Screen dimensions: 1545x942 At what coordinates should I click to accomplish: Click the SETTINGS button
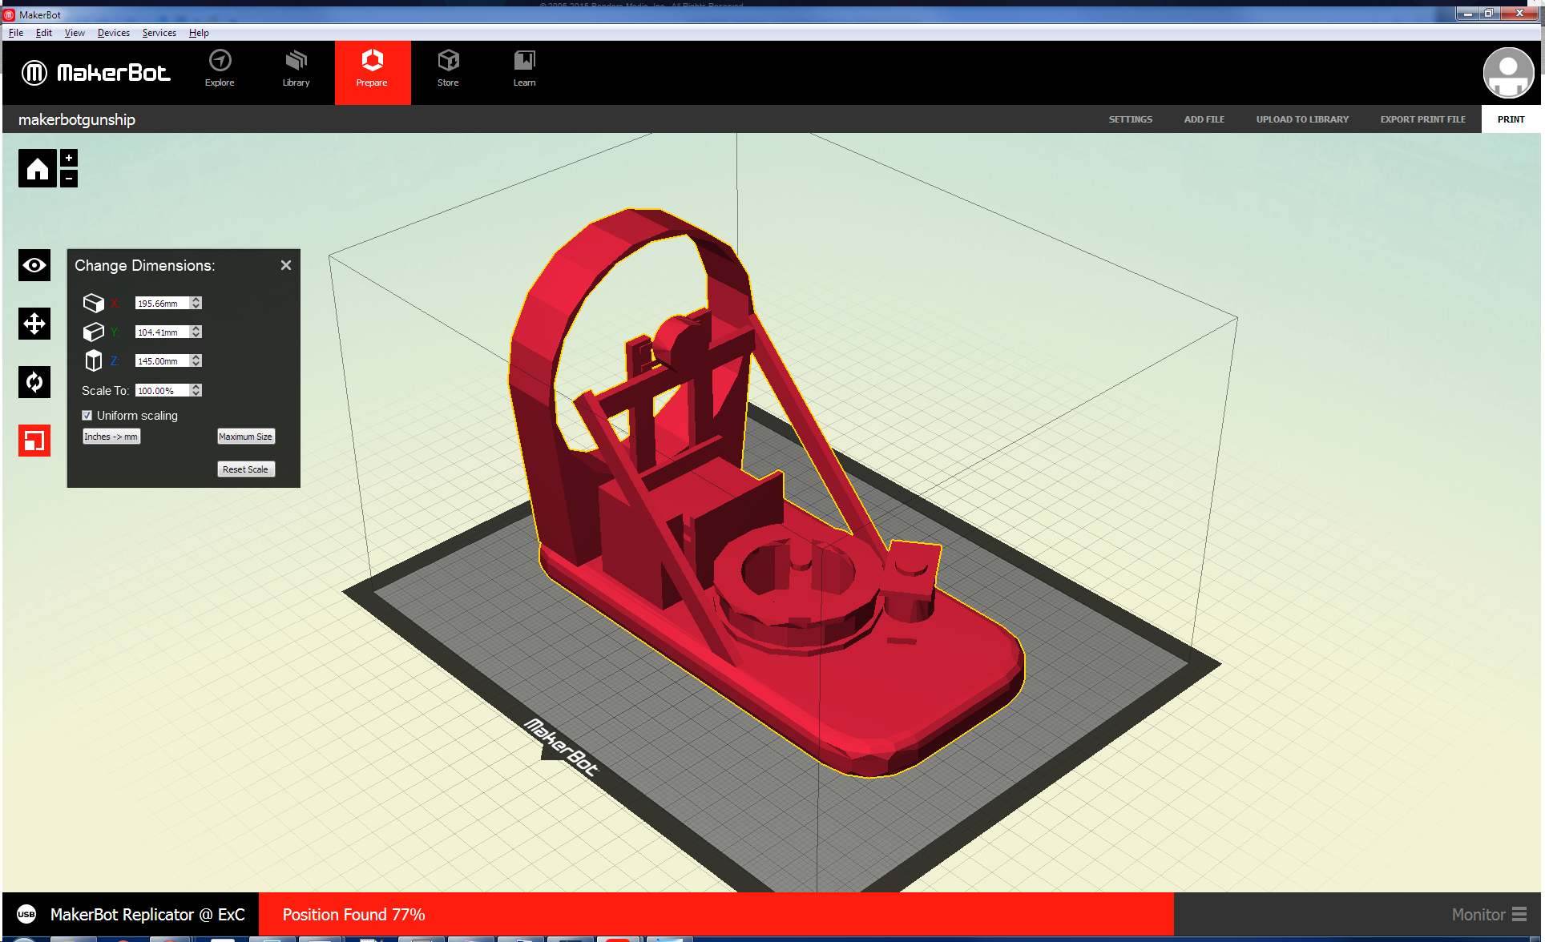1131,119
